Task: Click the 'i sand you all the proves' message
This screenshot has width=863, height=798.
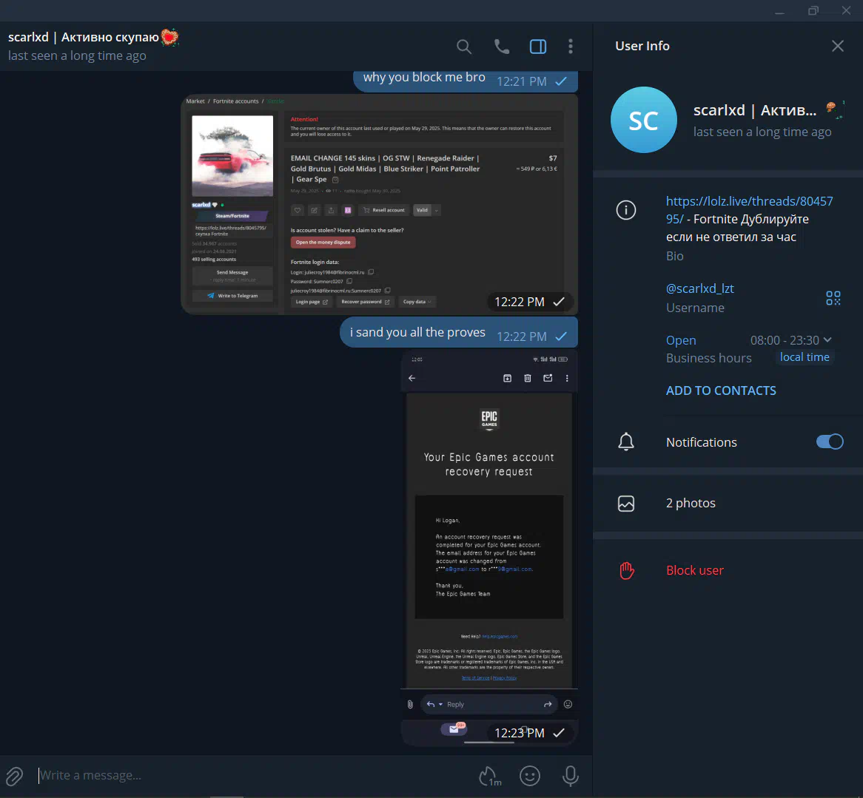Action: 458,333
